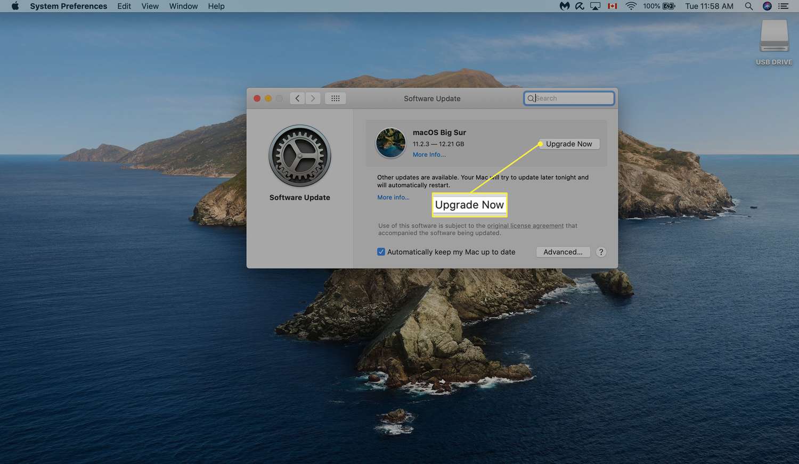
Task: Go back with the left chevron button
Action: pos(297,98)
